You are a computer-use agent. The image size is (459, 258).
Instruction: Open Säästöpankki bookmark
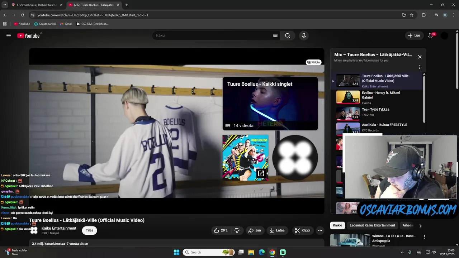[45, 24]
